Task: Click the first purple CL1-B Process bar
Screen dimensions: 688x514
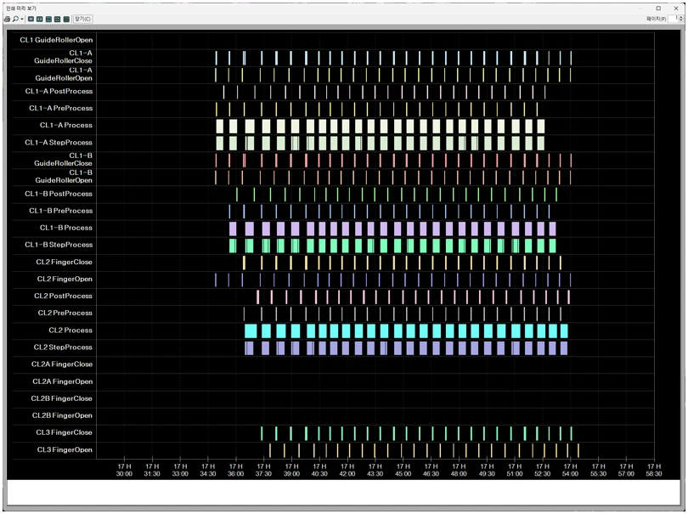Action: tap(233, 229)
